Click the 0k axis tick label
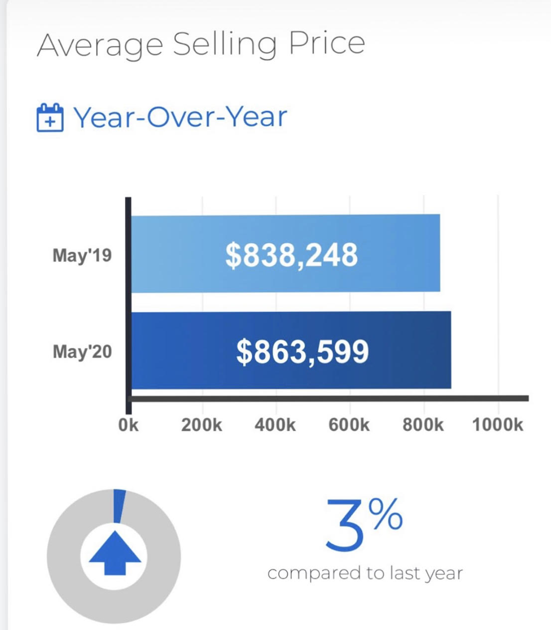Screen dimensions: 551x630 [129, 425]
